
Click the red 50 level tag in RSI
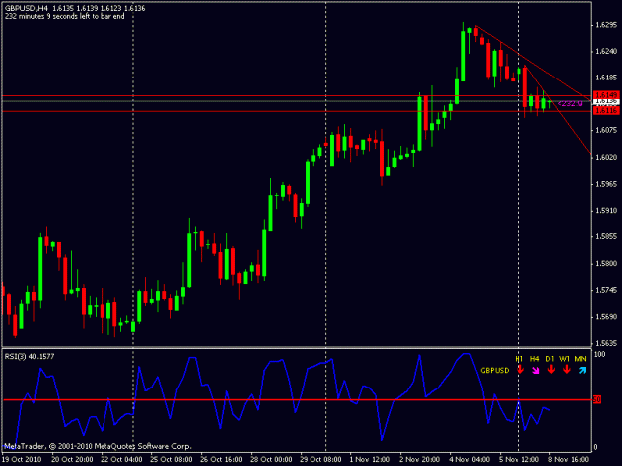point(597,399)
